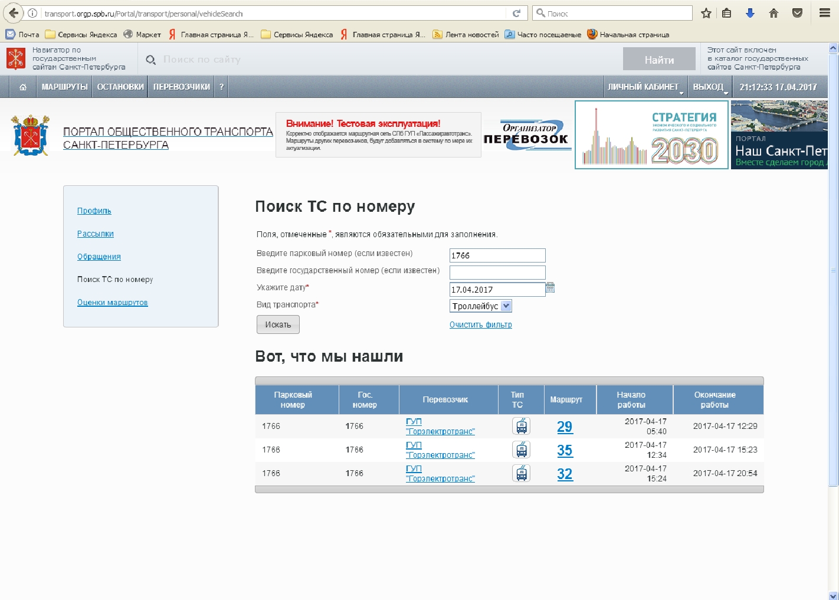Expand the ВЫХОД dropdown menu

point(710,87)
